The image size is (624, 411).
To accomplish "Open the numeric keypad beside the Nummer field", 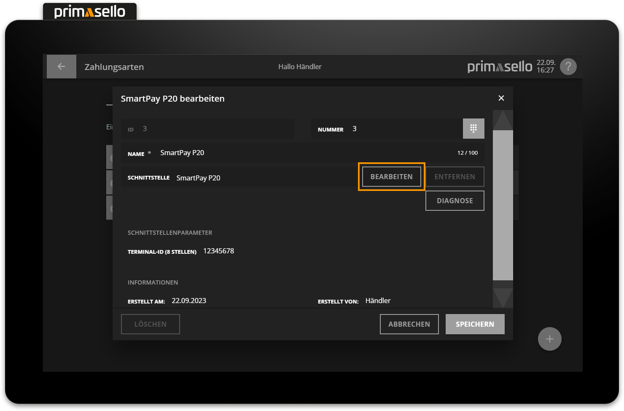I will (473, 129).
